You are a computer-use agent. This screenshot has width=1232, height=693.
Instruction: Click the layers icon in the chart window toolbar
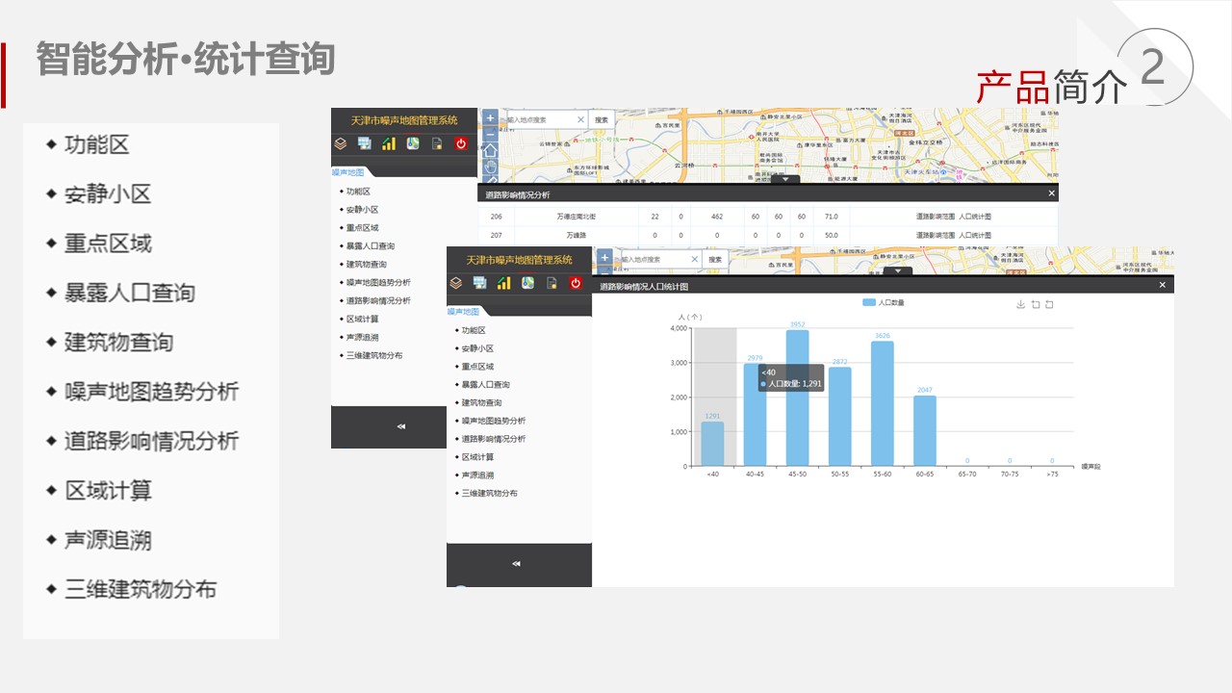[x=456, y=283]
